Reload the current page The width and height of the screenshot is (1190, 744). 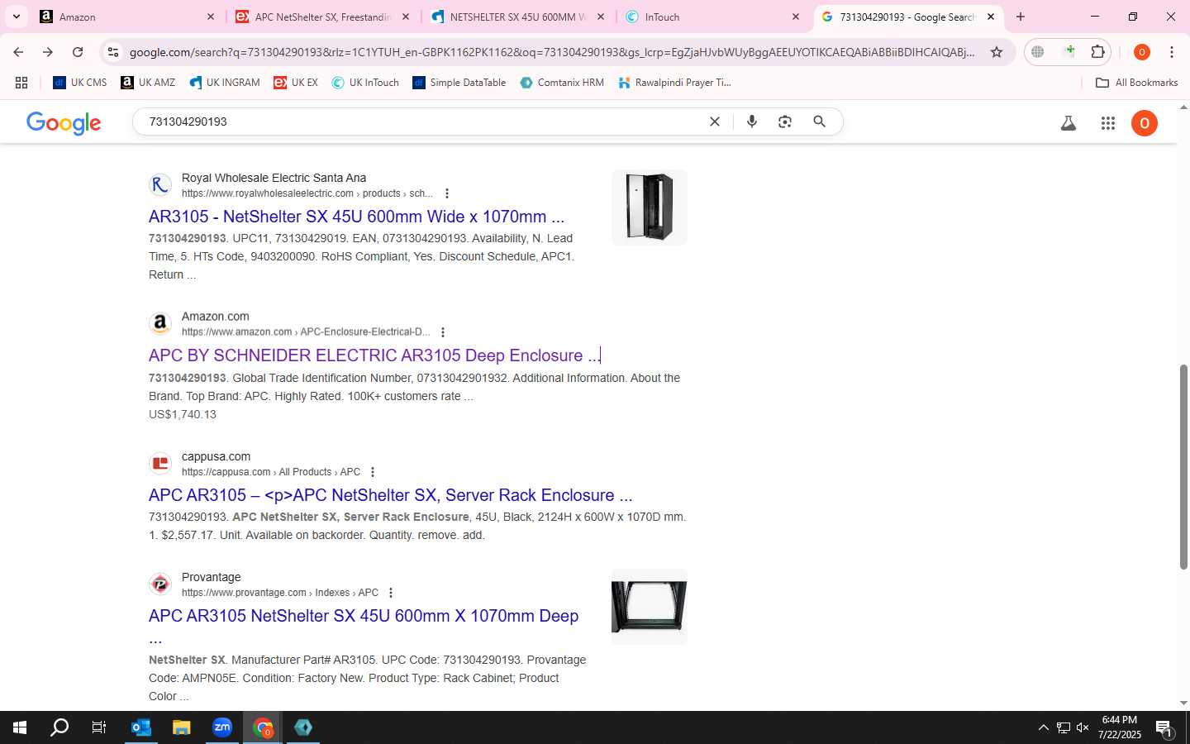pos(78,52)
